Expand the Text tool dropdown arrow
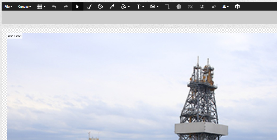The width and height of the screenshot is (277, 140). pos(143,7)
